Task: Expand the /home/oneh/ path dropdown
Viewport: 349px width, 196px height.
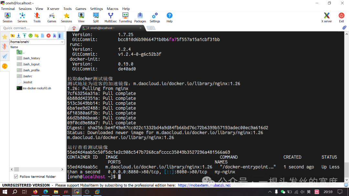Action: 62,42
